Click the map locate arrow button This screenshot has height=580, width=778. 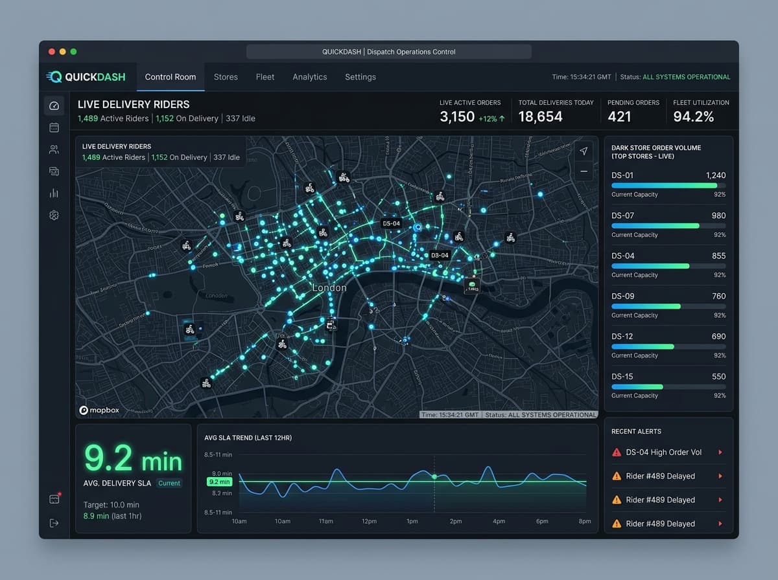[x=583, y=151]
